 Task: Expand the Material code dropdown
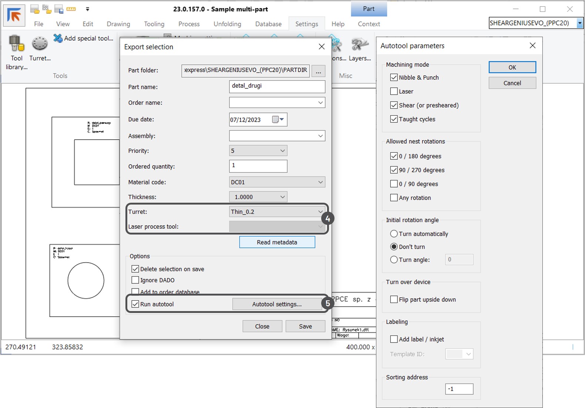pyautogui.click(x=320, y=182)
